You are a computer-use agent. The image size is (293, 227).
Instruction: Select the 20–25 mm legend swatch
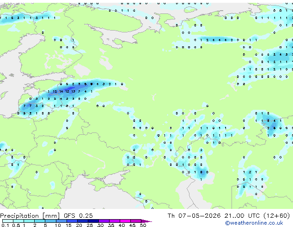pyautogui.click(x=82, y=221)
